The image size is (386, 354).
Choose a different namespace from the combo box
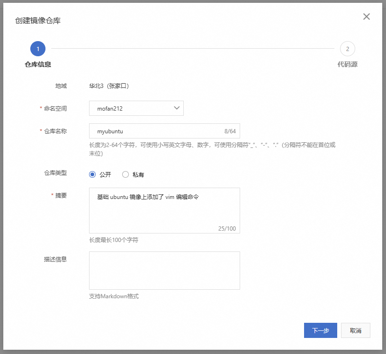[136, 108]
